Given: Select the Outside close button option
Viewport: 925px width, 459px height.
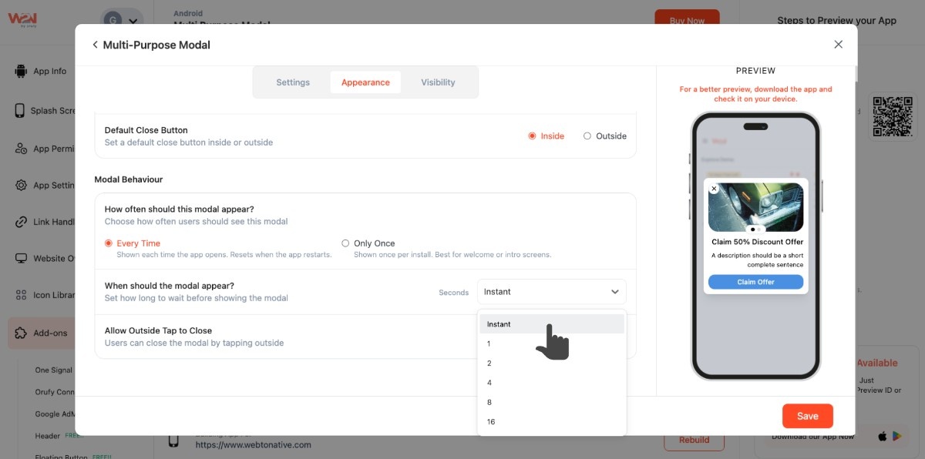Looking at the screenshot, I should pos(587,136).
